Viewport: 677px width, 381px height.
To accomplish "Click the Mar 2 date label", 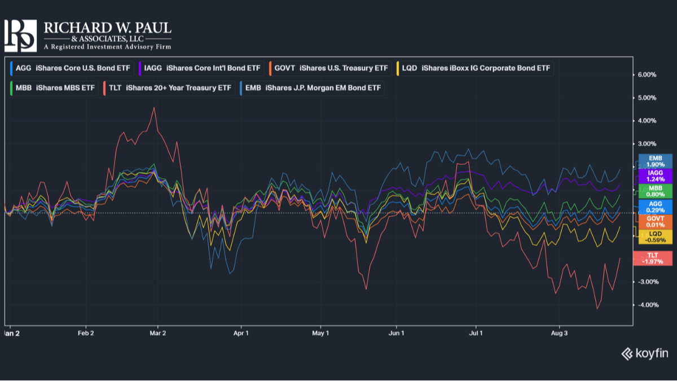I will (x=157, y=333).
